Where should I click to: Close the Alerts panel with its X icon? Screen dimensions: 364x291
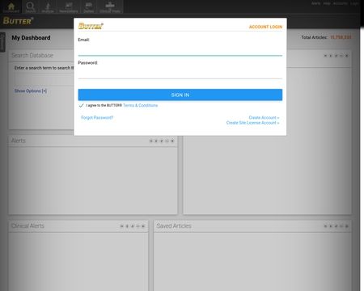[172, 141]
